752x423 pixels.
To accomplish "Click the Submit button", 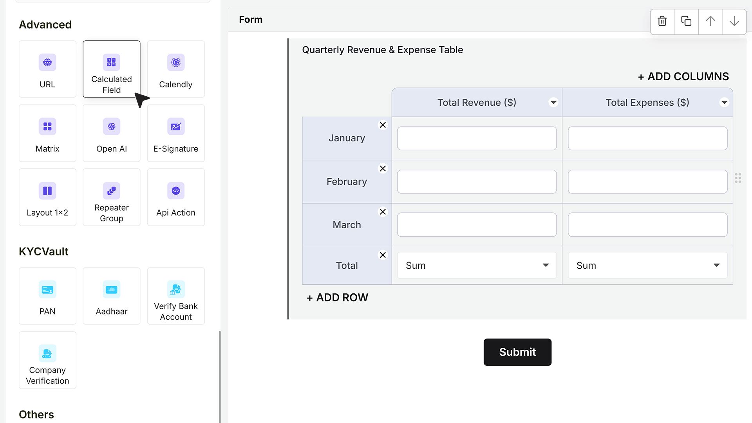I will click(x=517, y=352).
